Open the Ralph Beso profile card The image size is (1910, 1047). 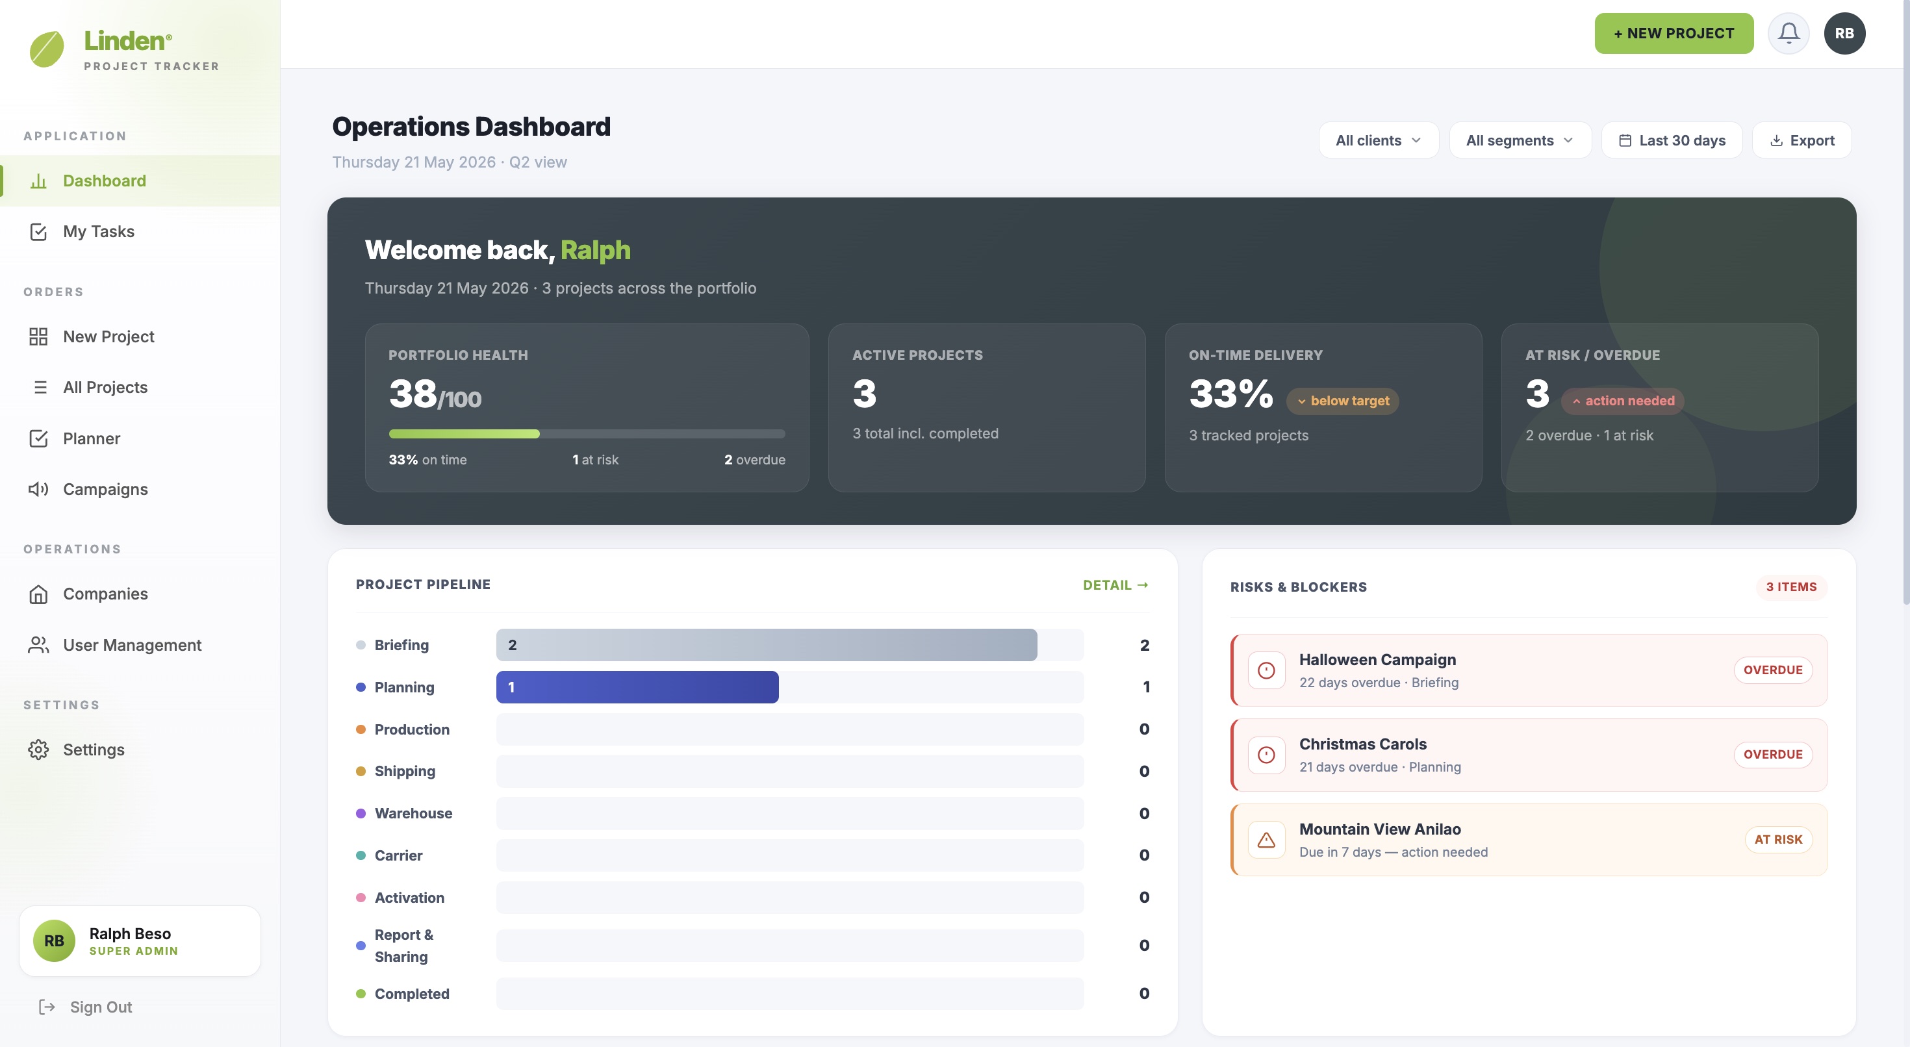140,941
